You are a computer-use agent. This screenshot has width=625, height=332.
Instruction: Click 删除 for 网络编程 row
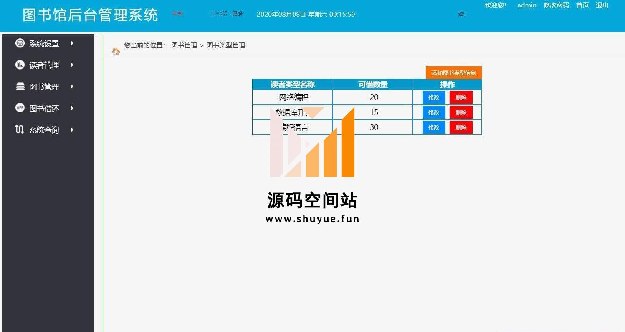461,97
